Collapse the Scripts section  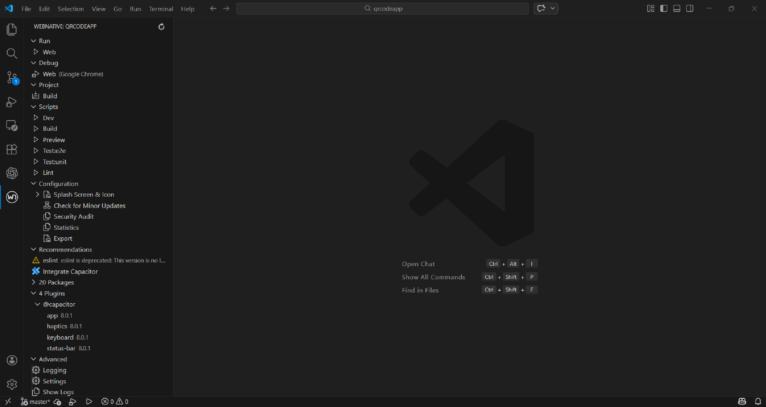[x=33, y=107]
